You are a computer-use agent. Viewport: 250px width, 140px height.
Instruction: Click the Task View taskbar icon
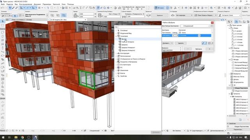coord(9,137)
